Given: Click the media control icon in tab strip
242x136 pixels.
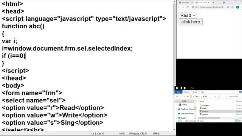Looking at the screenshot, I should [x=223, y=3].
